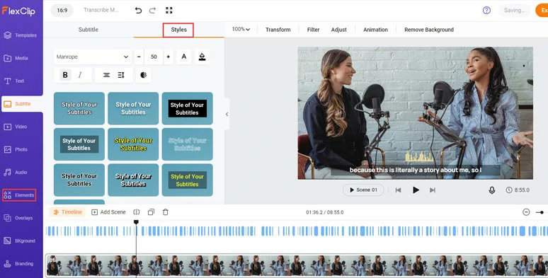The image size is (548, 278).
Task: Select the scene 01 video clip strip
Action: [x=297, y=265]
